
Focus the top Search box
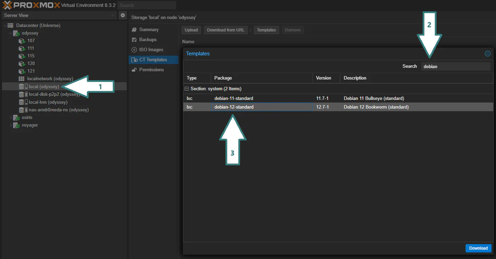(x=147, y=5)
